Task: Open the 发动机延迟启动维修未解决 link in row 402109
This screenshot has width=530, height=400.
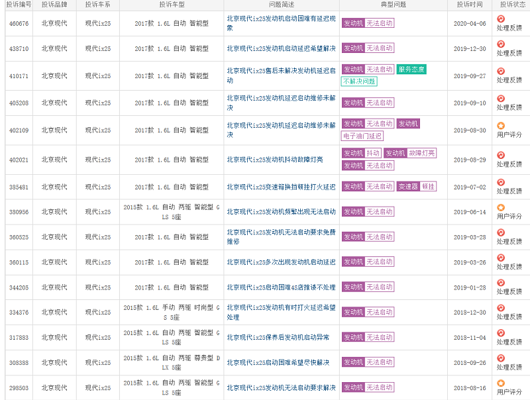Action: [x=281, y=130]
